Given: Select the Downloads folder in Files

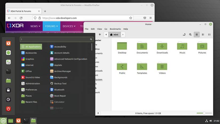Looking at the screenshot, I should coord(162,48).
